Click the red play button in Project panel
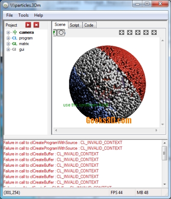171x199 pixels. [x=28, y=25]
